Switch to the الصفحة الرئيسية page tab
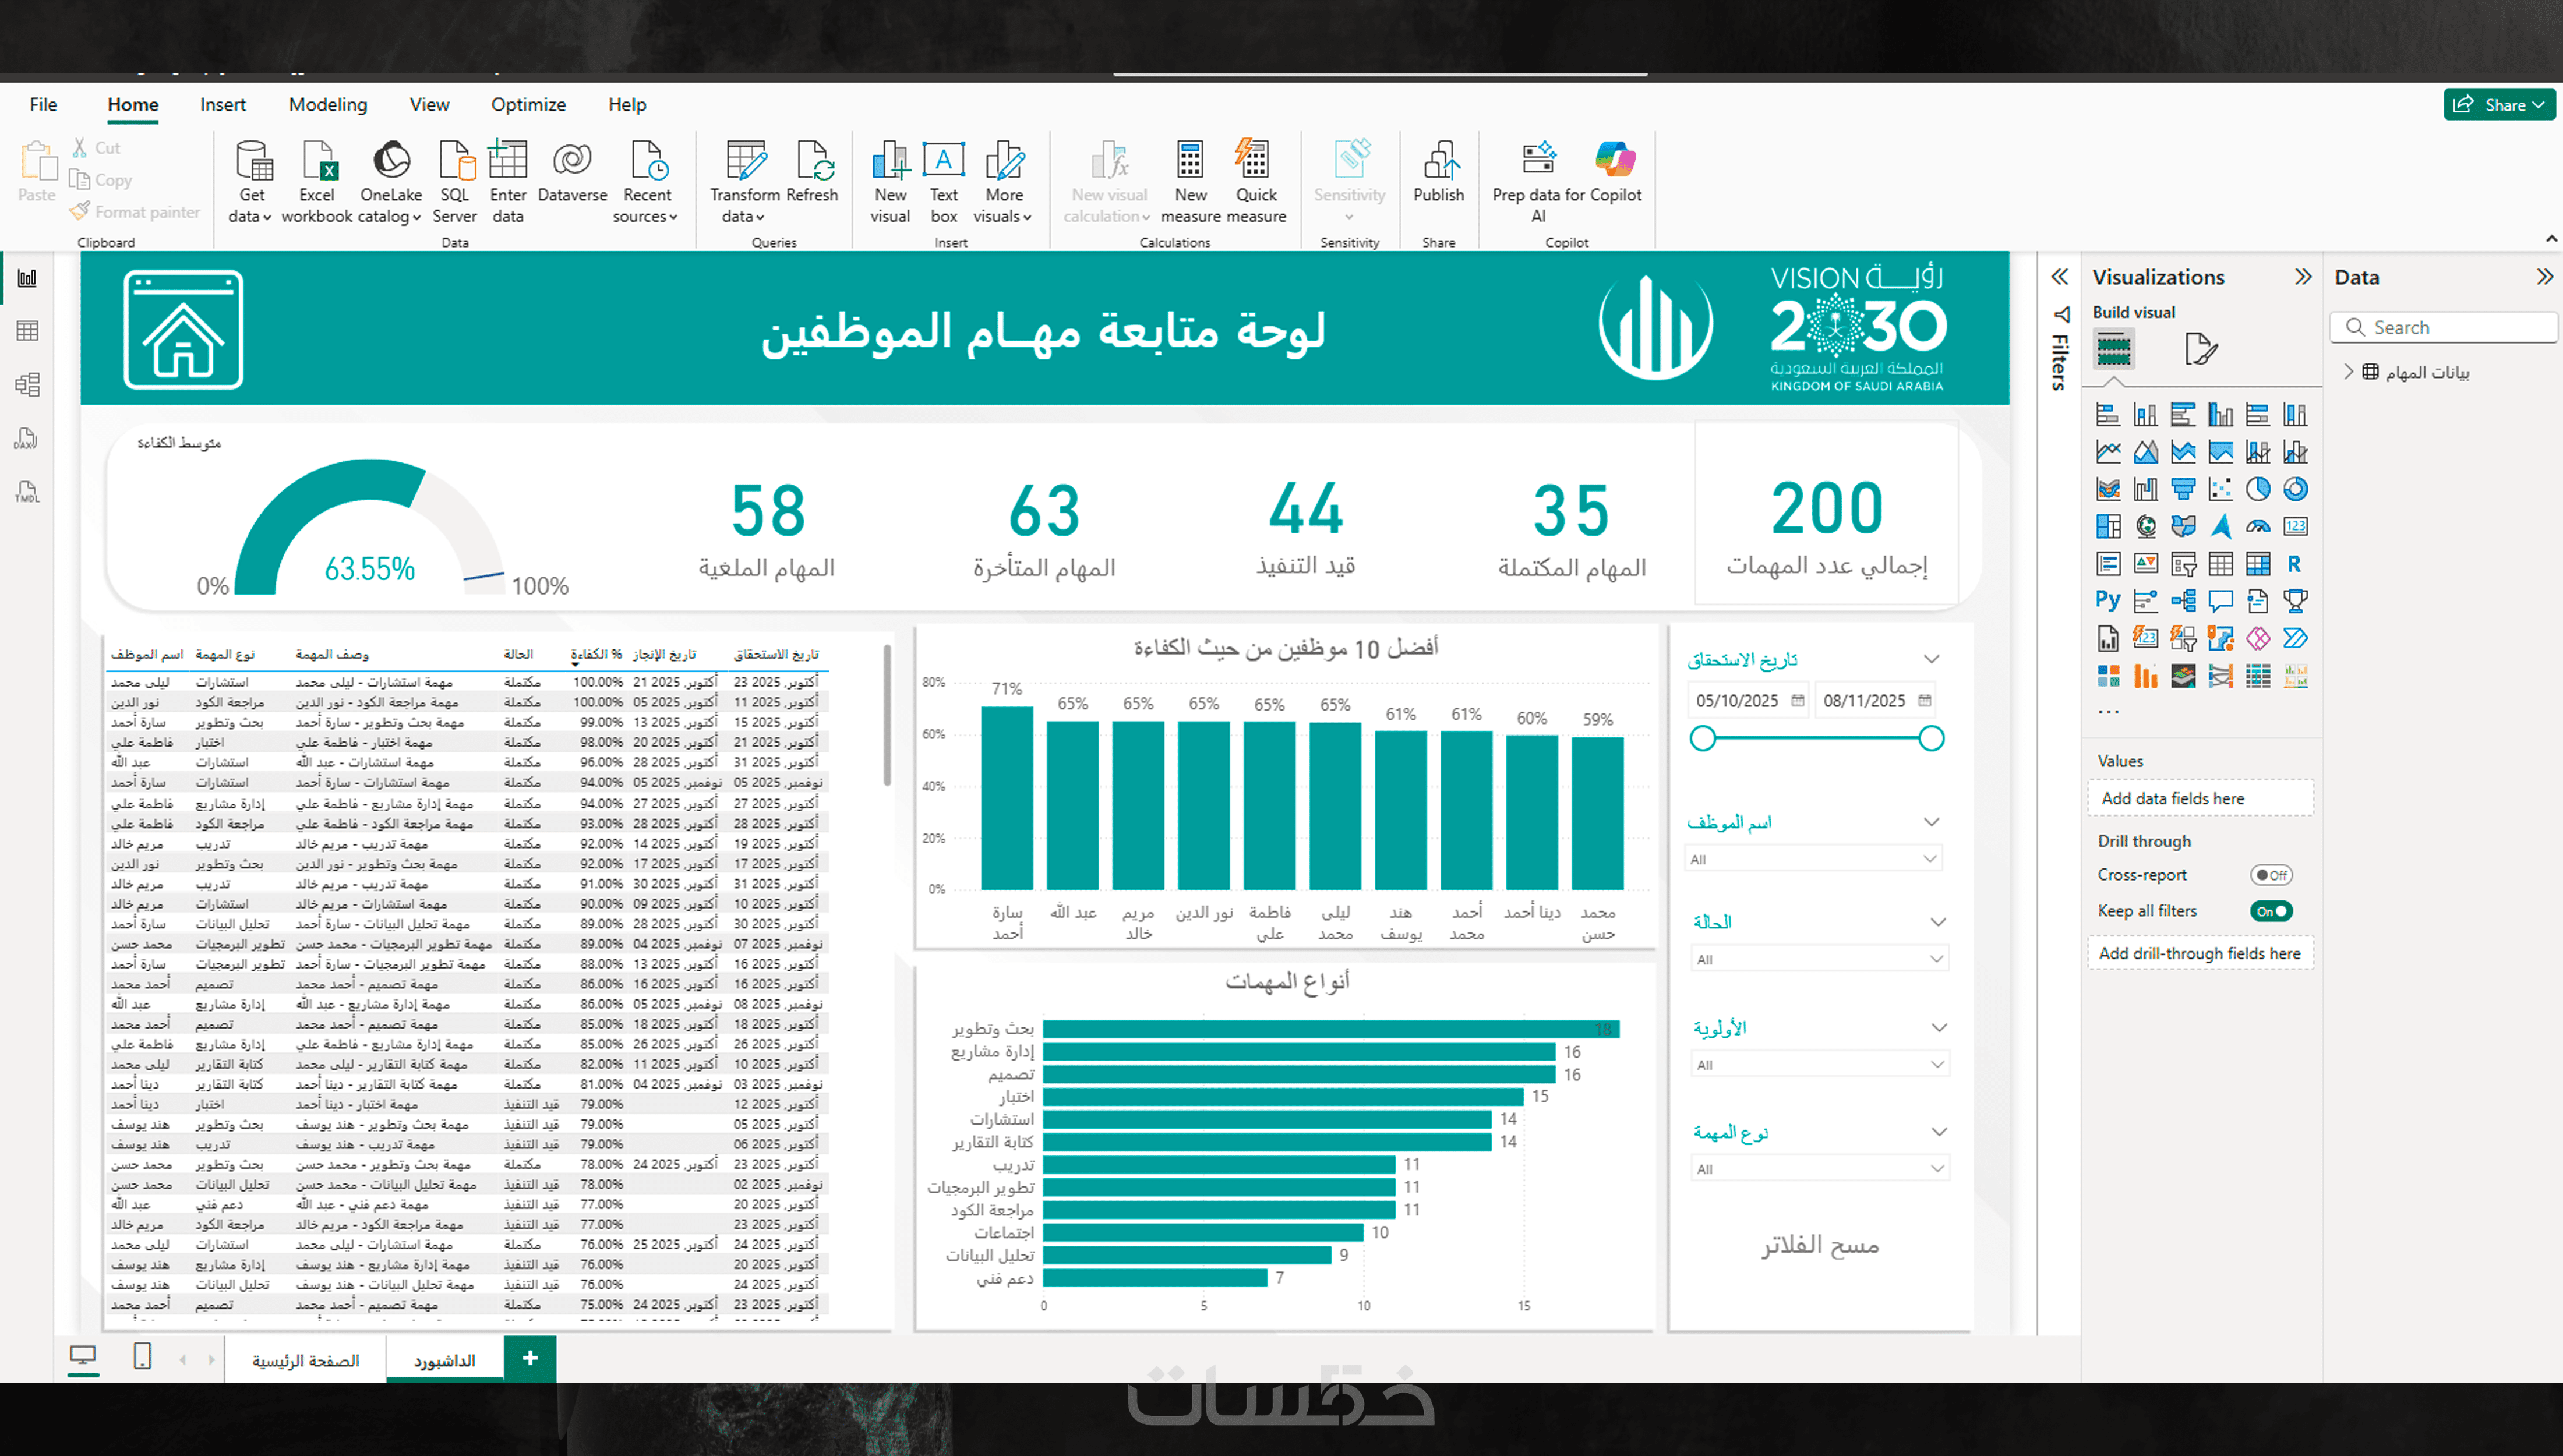This screenshot has width=2563, height=1456. tap(305, 1361)
